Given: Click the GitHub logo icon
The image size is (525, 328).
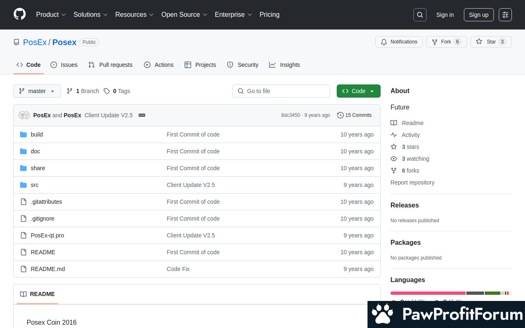Looking at the screenshot, I should [20, 14].
